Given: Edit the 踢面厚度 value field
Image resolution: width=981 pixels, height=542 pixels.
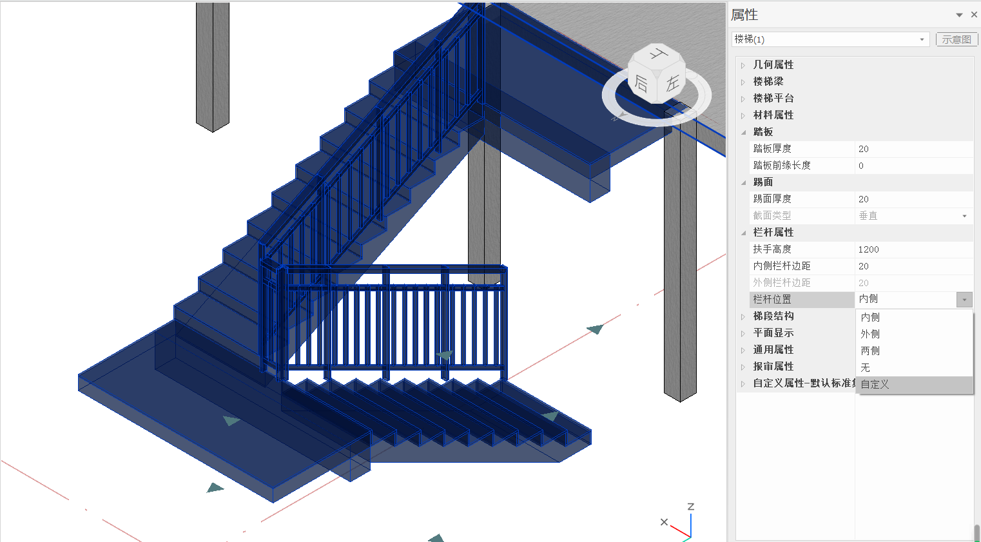Looking at the screenshot, I should coord(914,199).
